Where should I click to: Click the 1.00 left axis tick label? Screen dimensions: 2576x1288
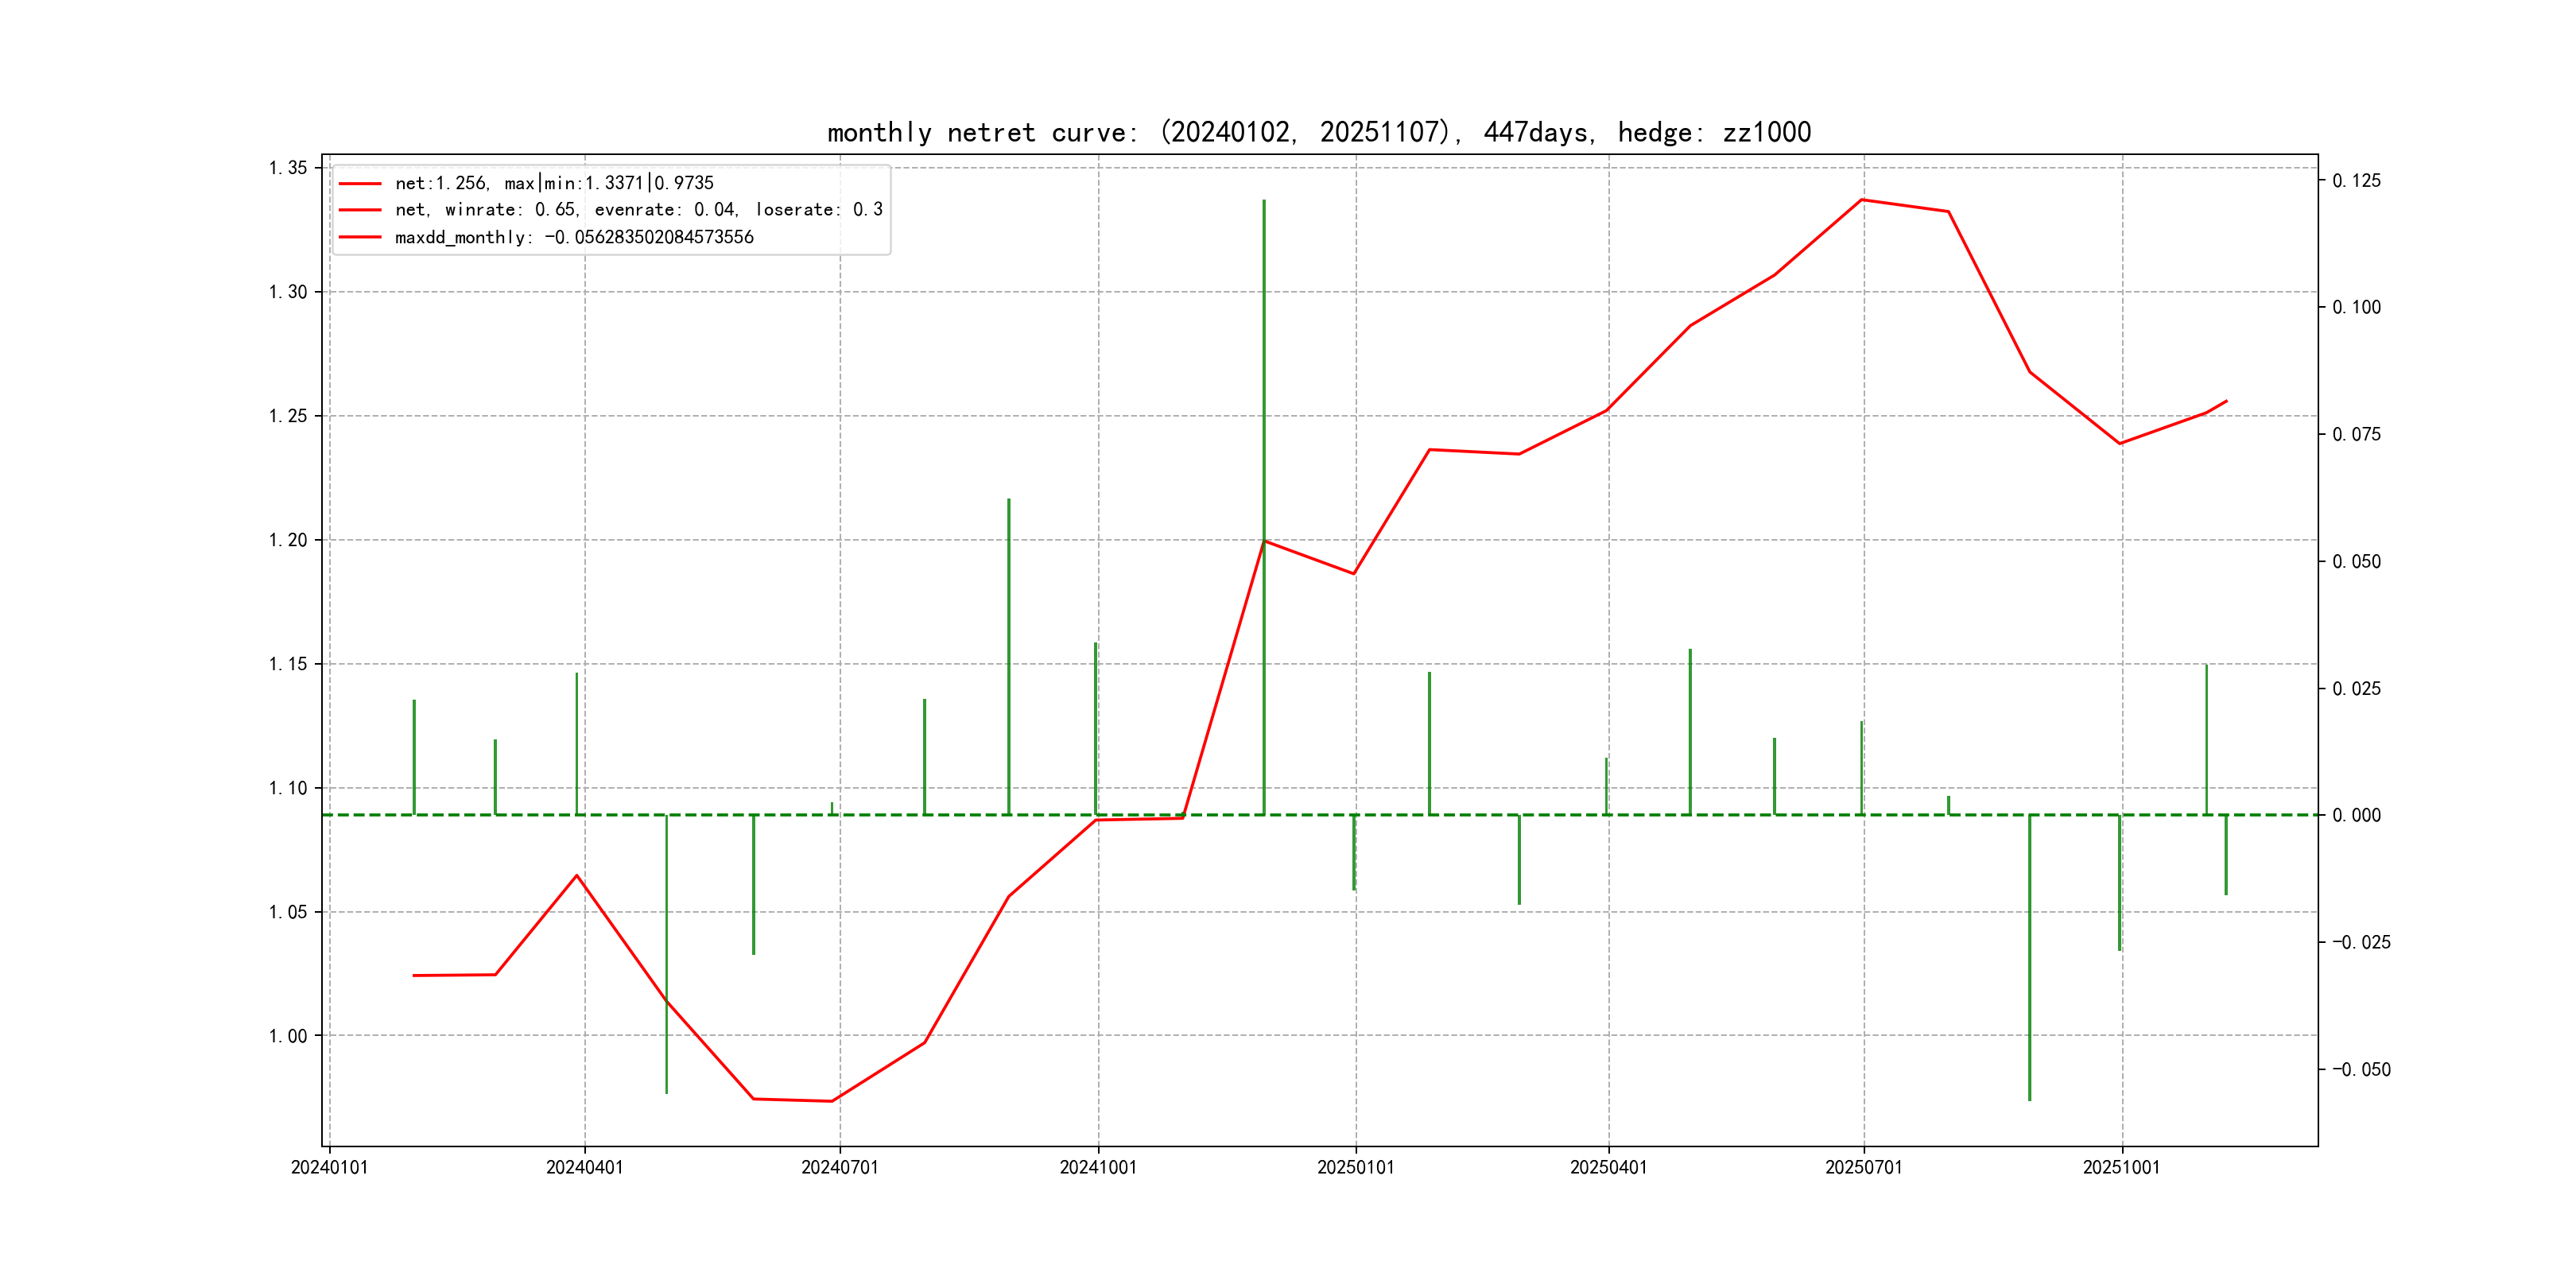tap(288, 1036)
